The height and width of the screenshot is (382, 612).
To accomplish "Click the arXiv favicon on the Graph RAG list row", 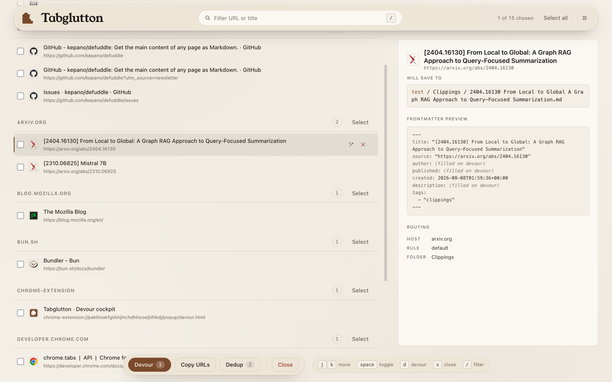I will [x=34, y=145].
